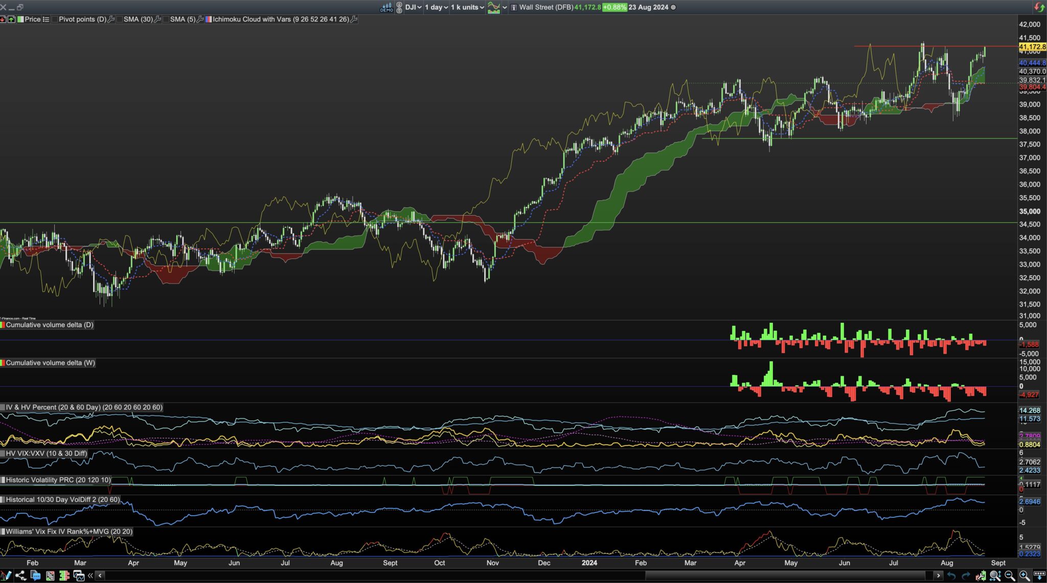The height and width of the screenshot is (583, 1047).
Task: Click the Ichimoku Cloud color swatch
Action: (209, 19)
